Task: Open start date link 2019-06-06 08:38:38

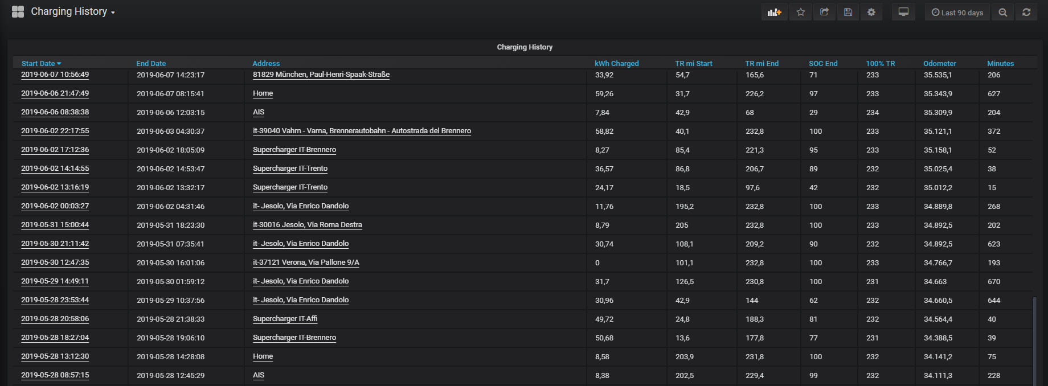Action: pyautogui.click(x=55, y=112)
